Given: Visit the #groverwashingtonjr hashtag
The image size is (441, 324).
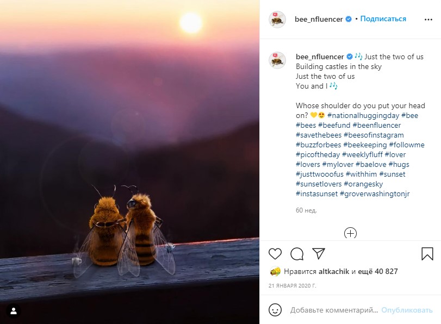Looking at the screenshot, I should tap(375, 194).
